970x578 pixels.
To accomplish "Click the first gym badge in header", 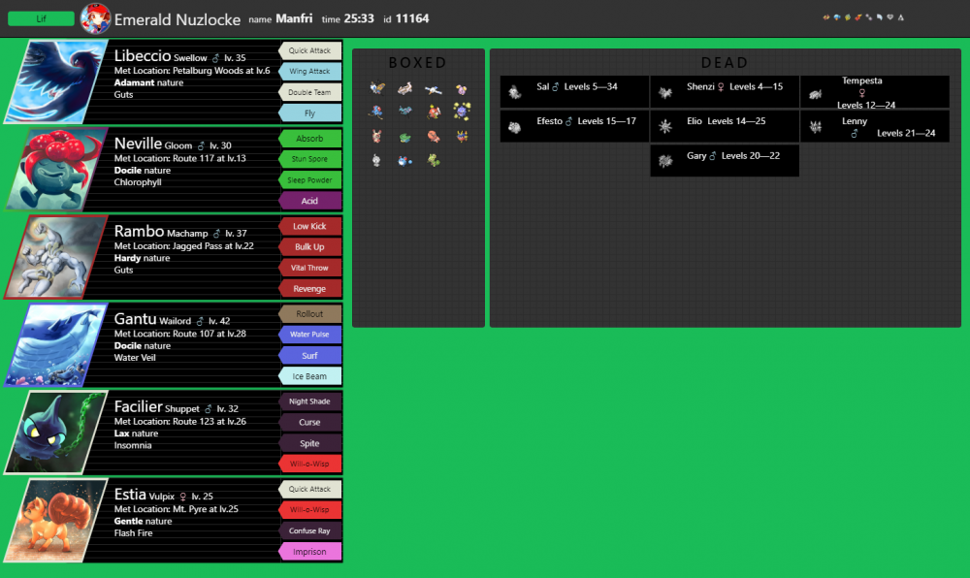I will coord(825,17).
